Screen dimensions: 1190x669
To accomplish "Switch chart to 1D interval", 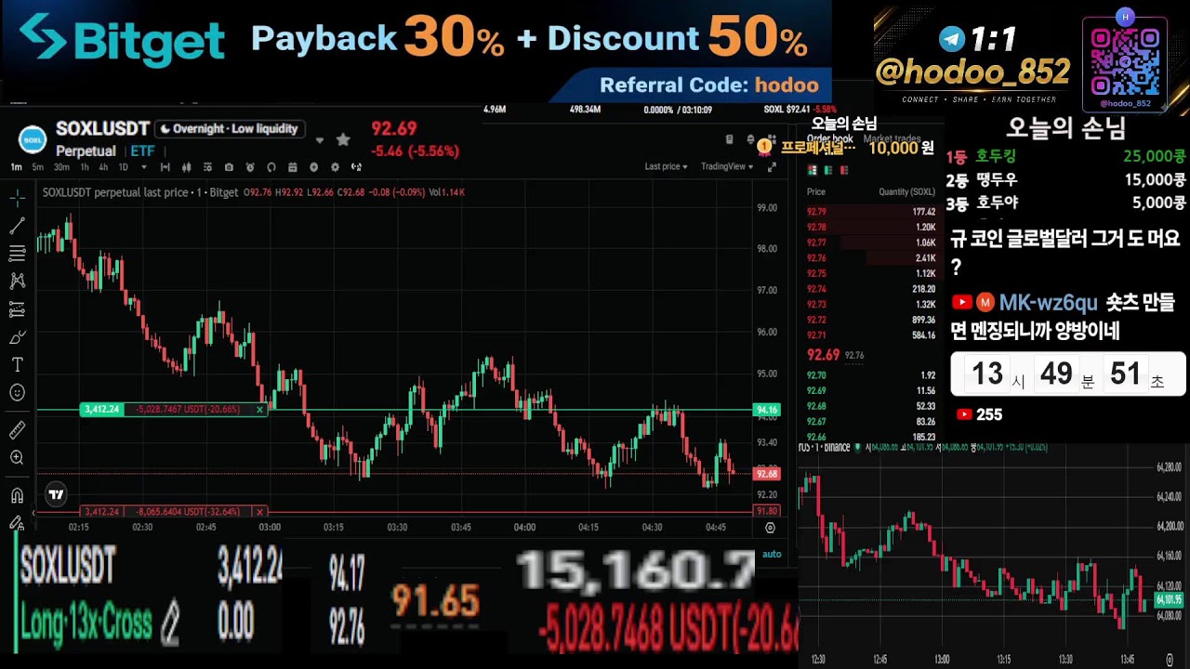I will click(x=123, y=167).
